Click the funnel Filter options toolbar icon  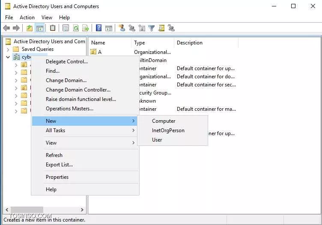[151, 28]
